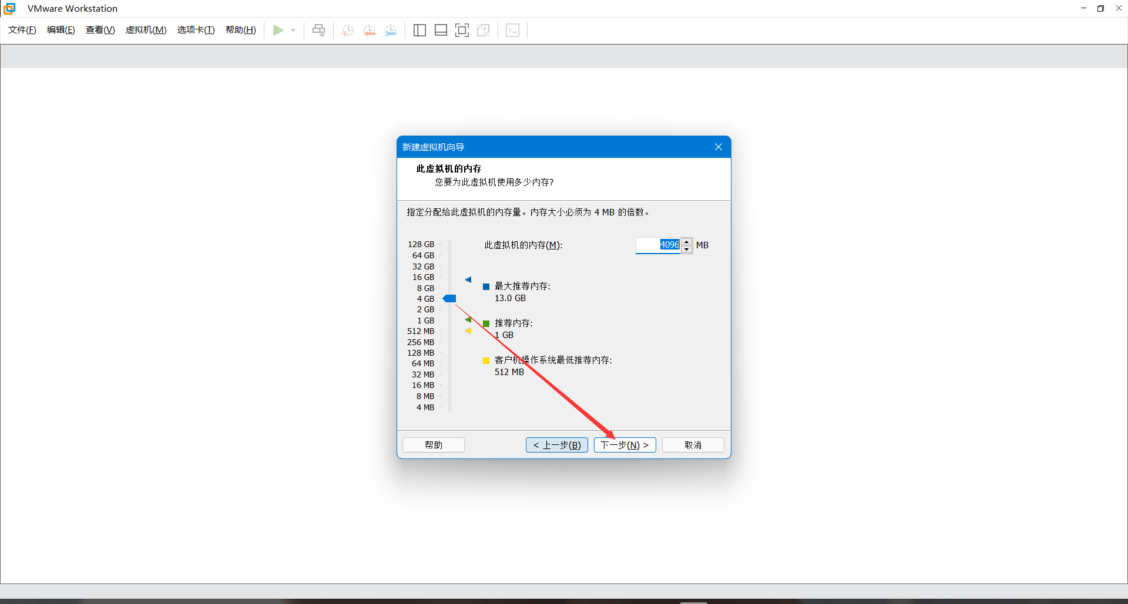The image size is (1128, 604).
Task: Minimize the VMware Workstation window
Action: (1083, 8)
